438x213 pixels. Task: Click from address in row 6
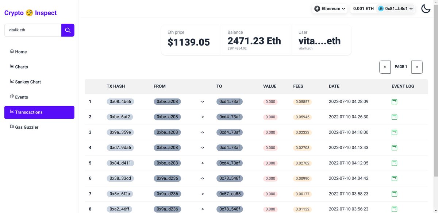(167, 178)
